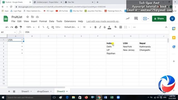
Task: Click the Undo toolbar icon
Action: pyautogui.click(x=7, y=27)
